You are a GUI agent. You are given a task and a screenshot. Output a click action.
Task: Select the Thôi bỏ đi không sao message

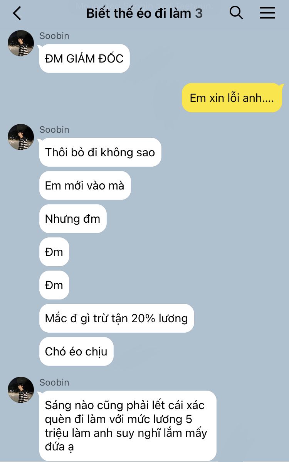[100, 152]
